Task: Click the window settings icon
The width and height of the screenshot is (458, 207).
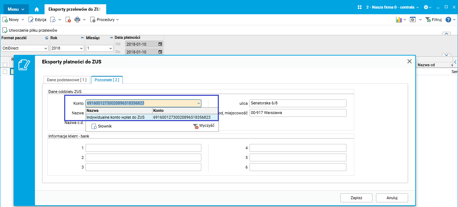Action: pos(413,20)
